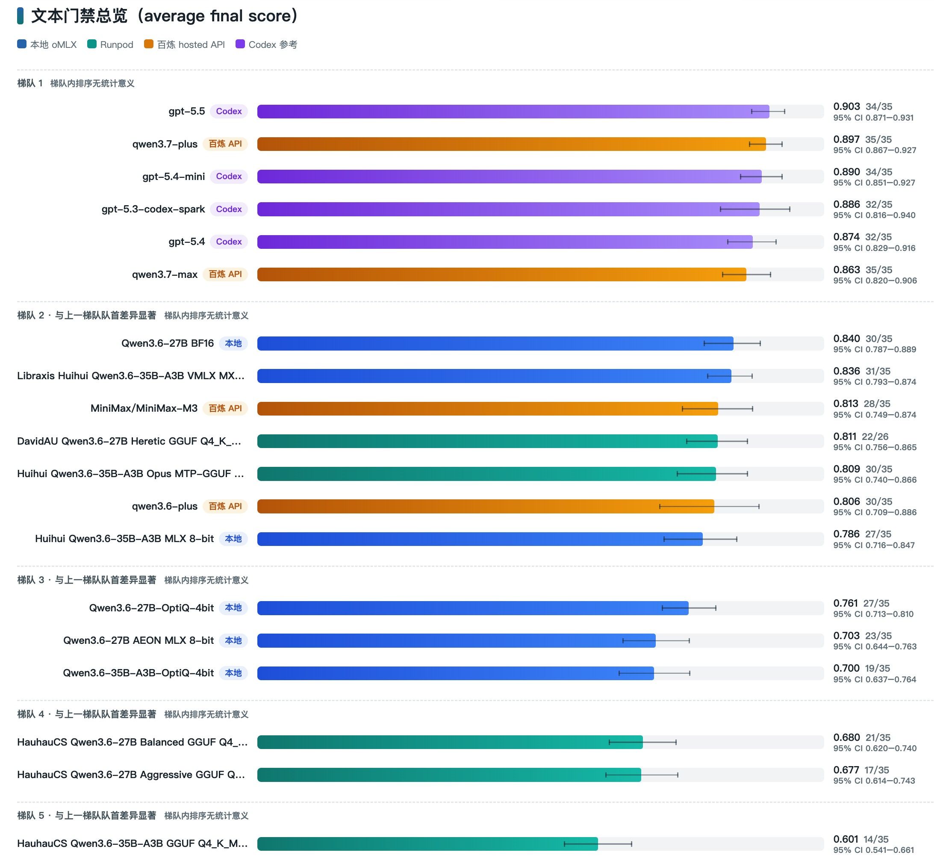Click the gpt-5.4 model name
The height and width of the screenshot is (867, 949).
click(x=187, y=242)
